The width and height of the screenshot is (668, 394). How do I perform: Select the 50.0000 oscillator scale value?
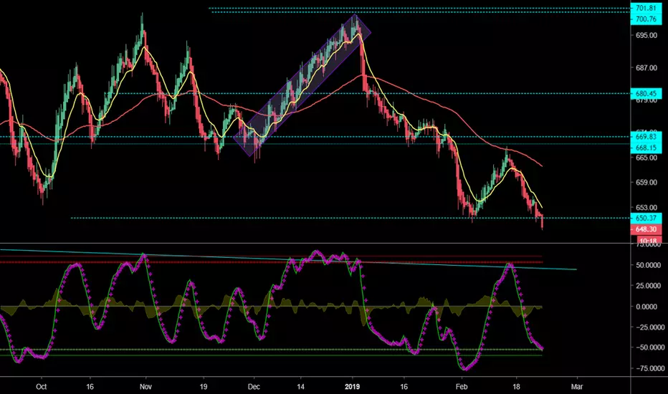649,265
